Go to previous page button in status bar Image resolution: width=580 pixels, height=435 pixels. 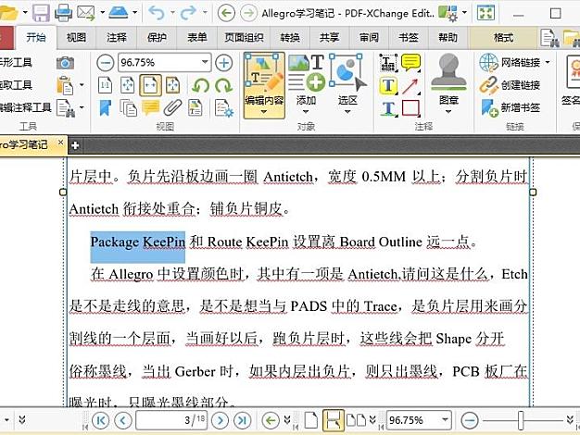(x=123, y=420)
